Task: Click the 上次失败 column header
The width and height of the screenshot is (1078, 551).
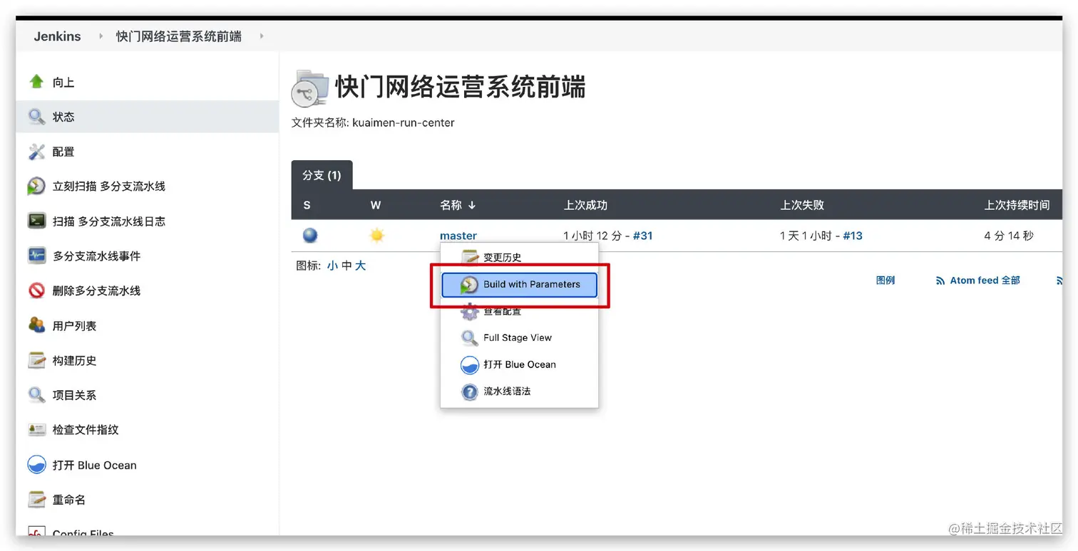Action: pyautogui.click(x=802, y=205)
